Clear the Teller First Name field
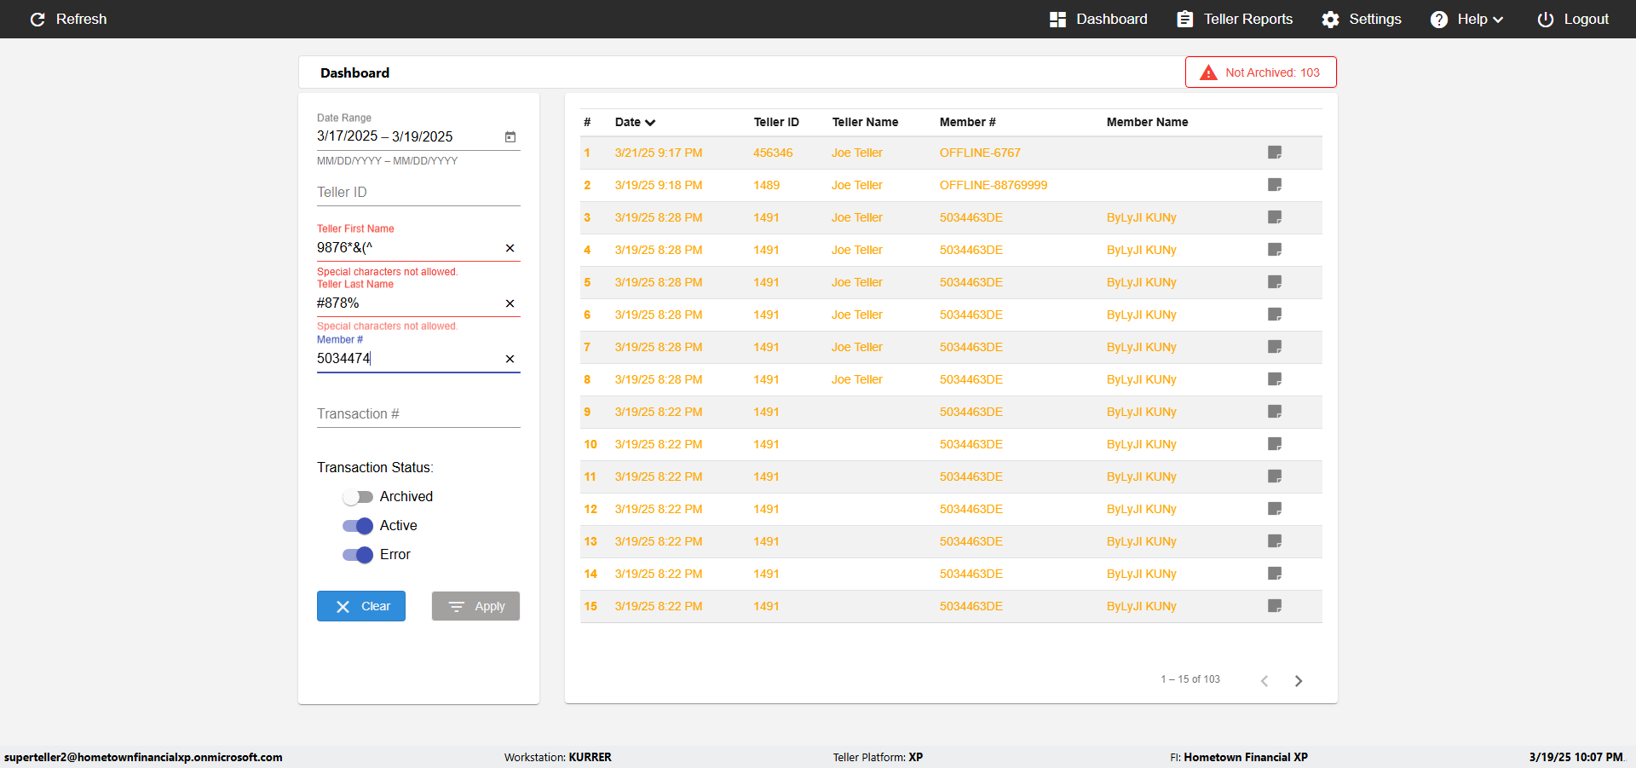 click(x=510, y=248)
